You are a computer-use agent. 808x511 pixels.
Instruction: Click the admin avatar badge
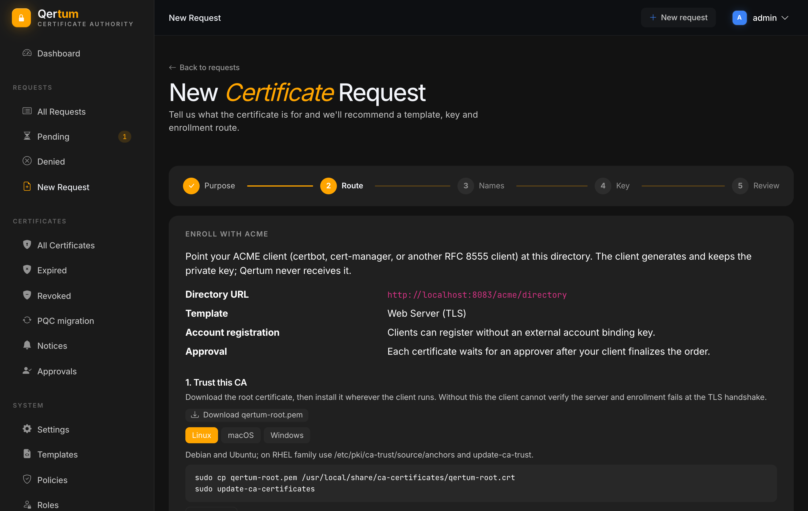[x=740, y=18]
